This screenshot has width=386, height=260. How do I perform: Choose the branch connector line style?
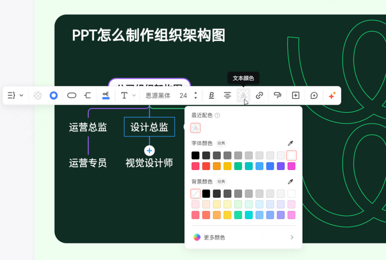87,95
